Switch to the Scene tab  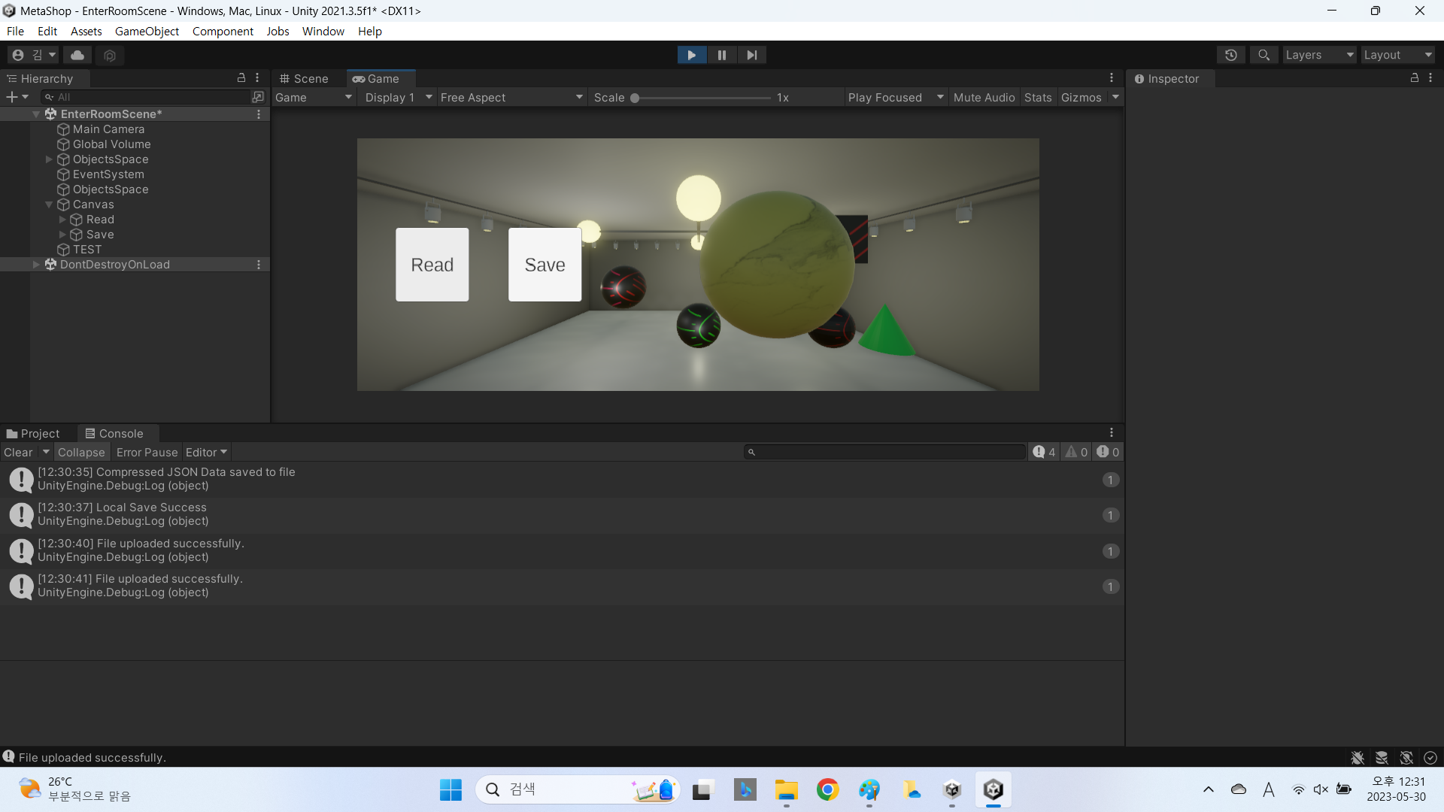305,79
